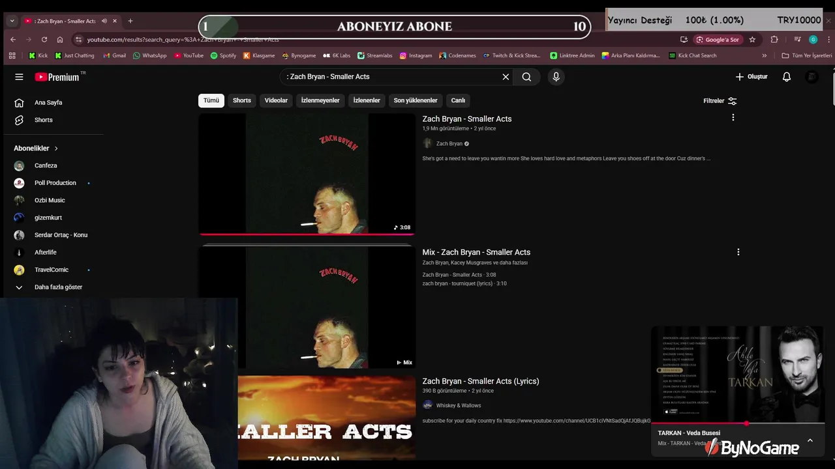The image size is (835, 469).
Task: Open the Zach Bryan channel avatar
Action: coord(427,143)
